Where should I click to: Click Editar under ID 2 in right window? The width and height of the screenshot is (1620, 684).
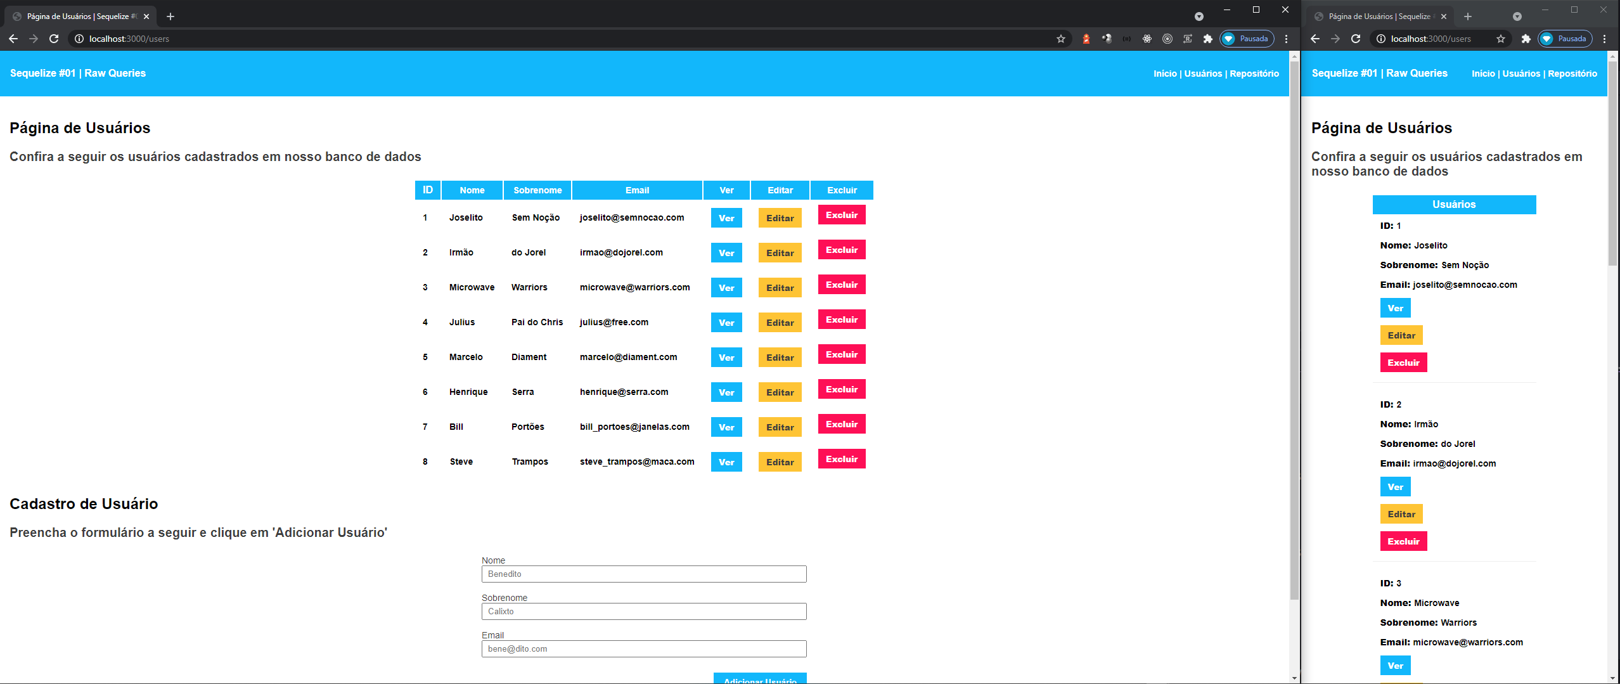click(x=1401, y=514)
